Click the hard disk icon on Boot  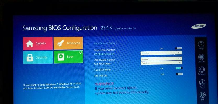61,57
